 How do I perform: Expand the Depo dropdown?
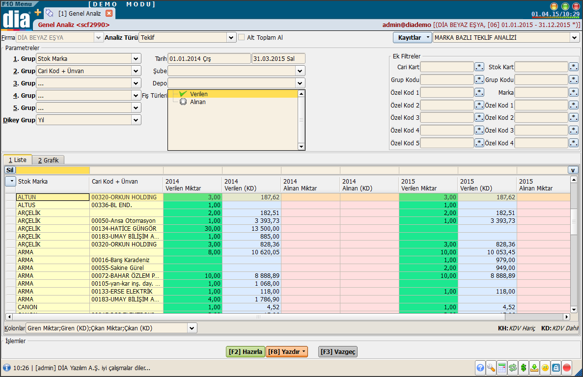click(x=300, y=83)
